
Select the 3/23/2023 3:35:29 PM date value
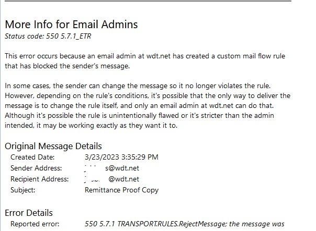click(x=121, y=156)
